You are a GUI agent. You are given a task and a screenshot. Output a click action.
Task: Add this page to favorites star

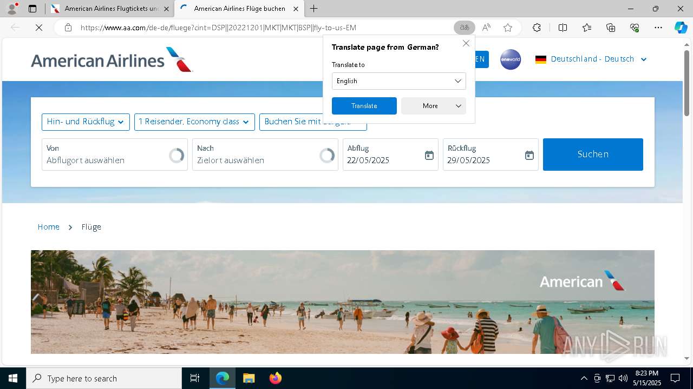click(507, 28)
